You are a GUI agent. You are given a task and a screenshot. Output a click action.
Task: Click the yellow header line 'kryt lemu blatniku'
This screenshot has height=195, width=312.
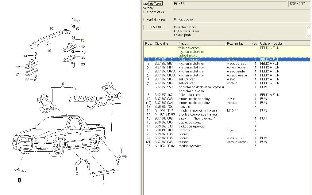click(191, 52)
